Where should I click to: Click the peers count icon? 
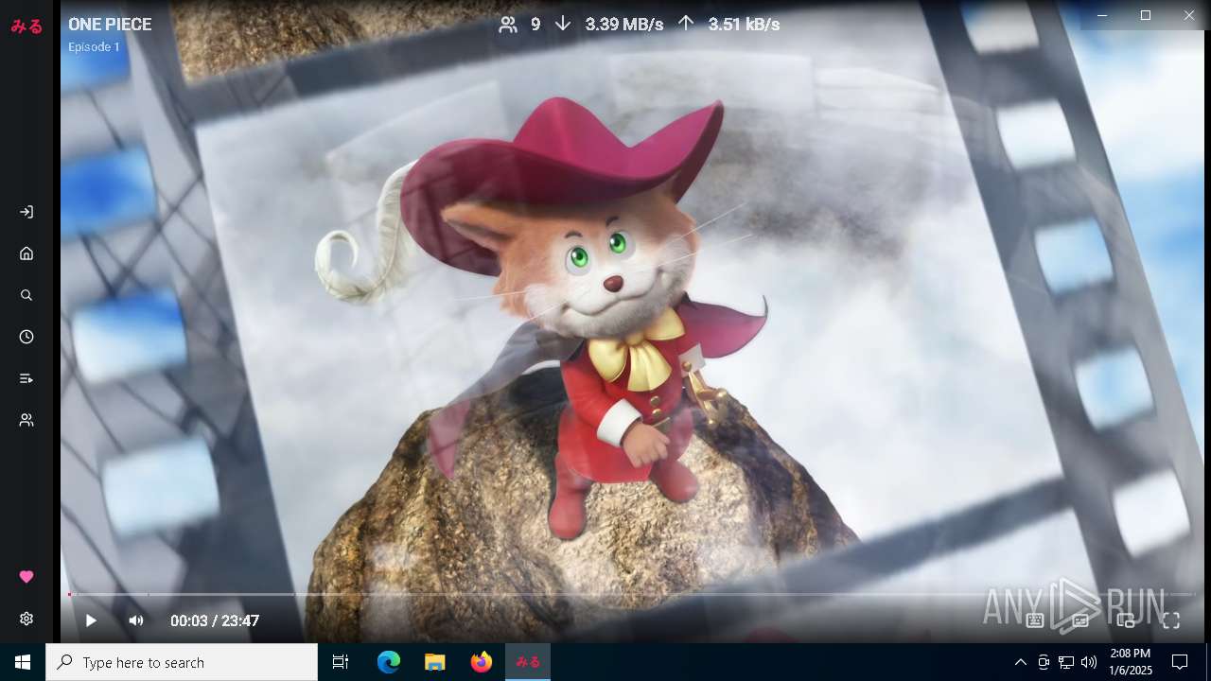click(508, 25)
